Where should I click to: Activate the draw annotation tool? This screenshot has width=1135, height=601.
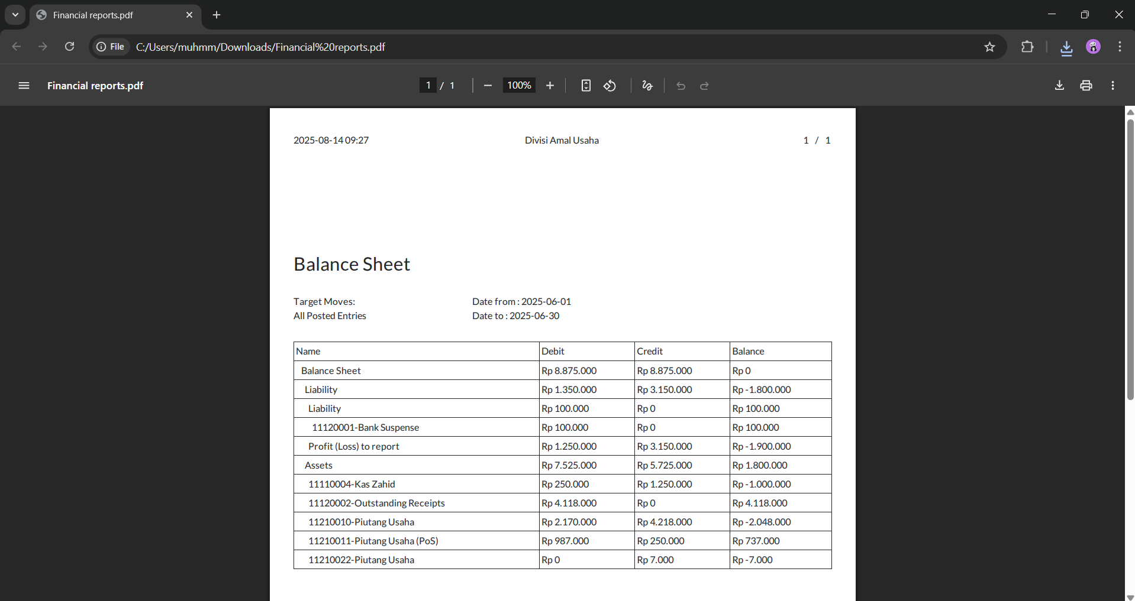point(647,86)
